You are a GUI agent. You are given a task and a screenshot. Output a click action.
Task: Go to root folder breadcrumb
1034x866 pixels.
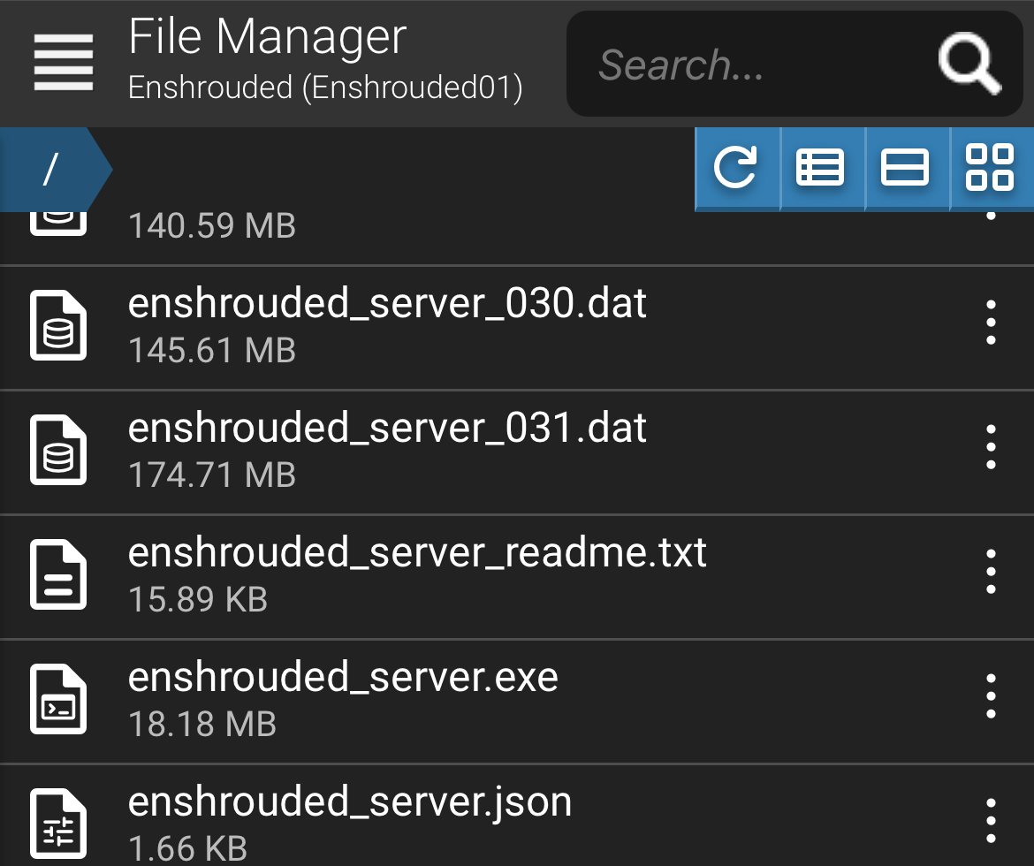pos(51,170)
